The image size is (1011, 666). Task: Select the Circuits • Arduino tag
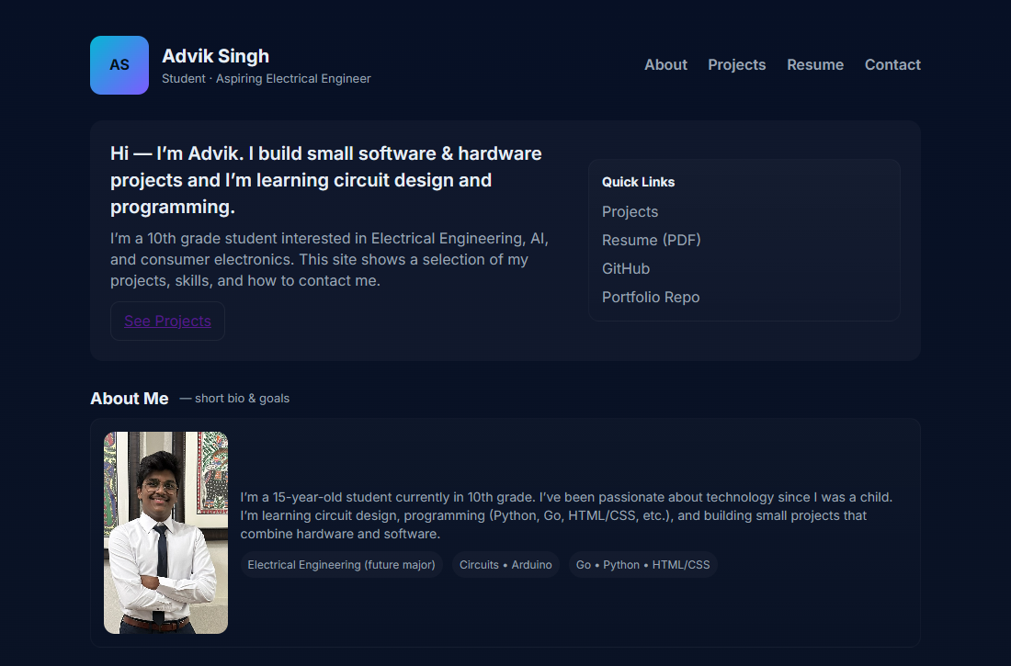[x=505, y=565]
